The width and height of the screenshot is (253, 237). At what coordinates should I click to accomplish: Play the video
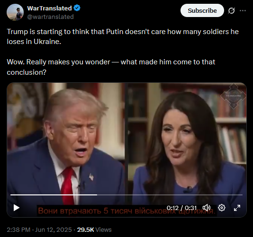[x=16, y=208]
